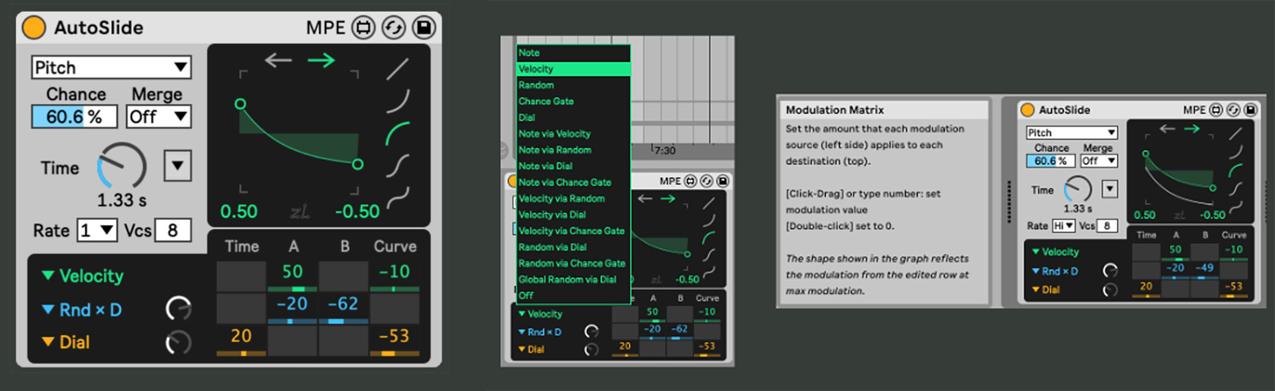Click matrix cell -49 in right AutoSlide panel
The width and height of the screenshot is (1275, 391).
[x=1204, y=269]
